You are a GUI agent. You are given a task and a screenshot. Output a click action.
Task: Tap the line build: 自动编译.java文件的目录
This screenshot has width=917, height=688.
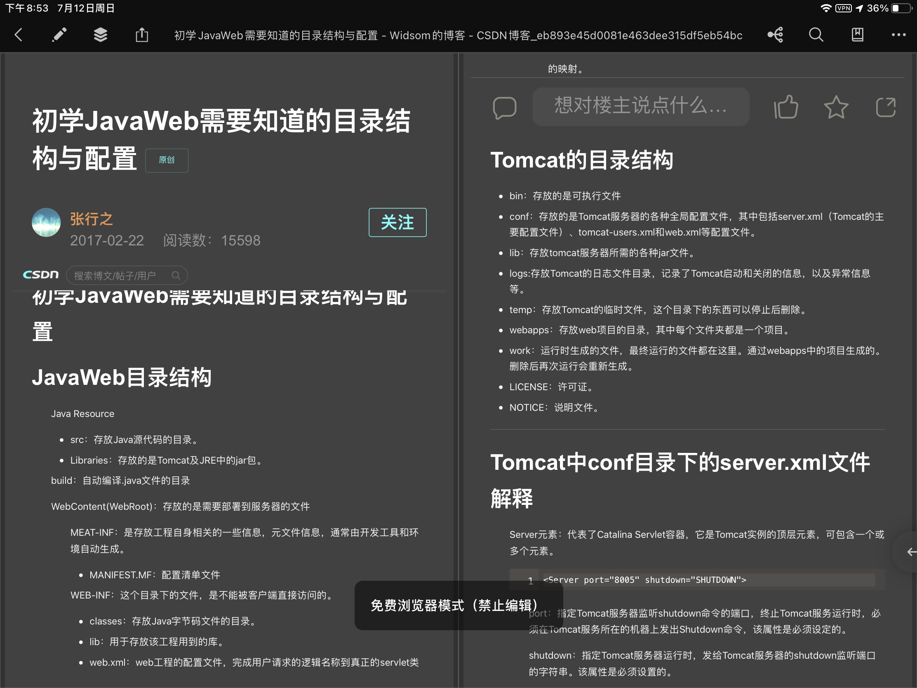(x=121, y=481)
